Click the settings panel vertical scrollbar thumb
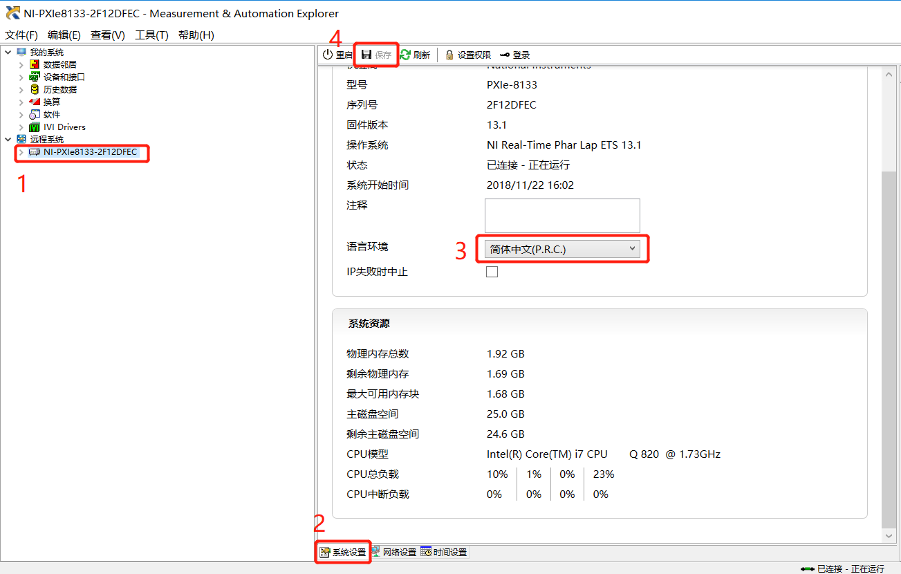 tap(889, 349)
